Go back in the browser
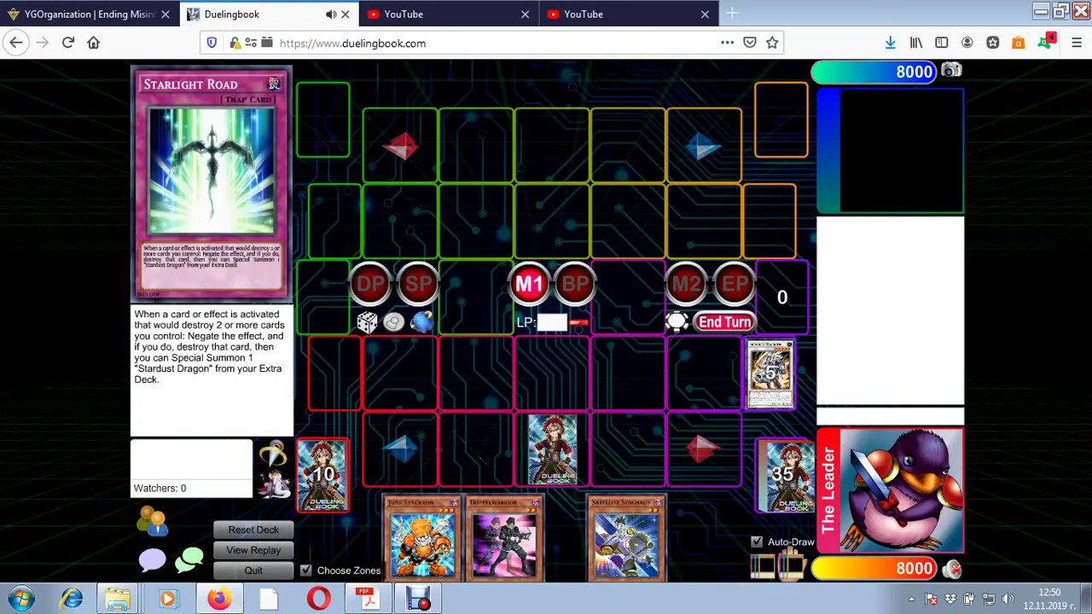Screen dimensions: 1092x614 click(x=16, y=43)
